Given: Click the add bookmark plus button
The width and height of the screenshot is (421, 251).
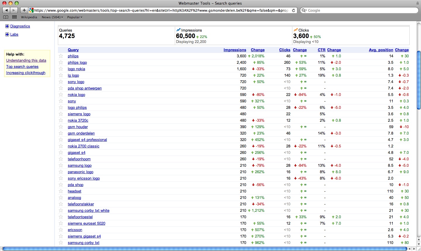Looking at the screenshot, I should click(24, 10).
